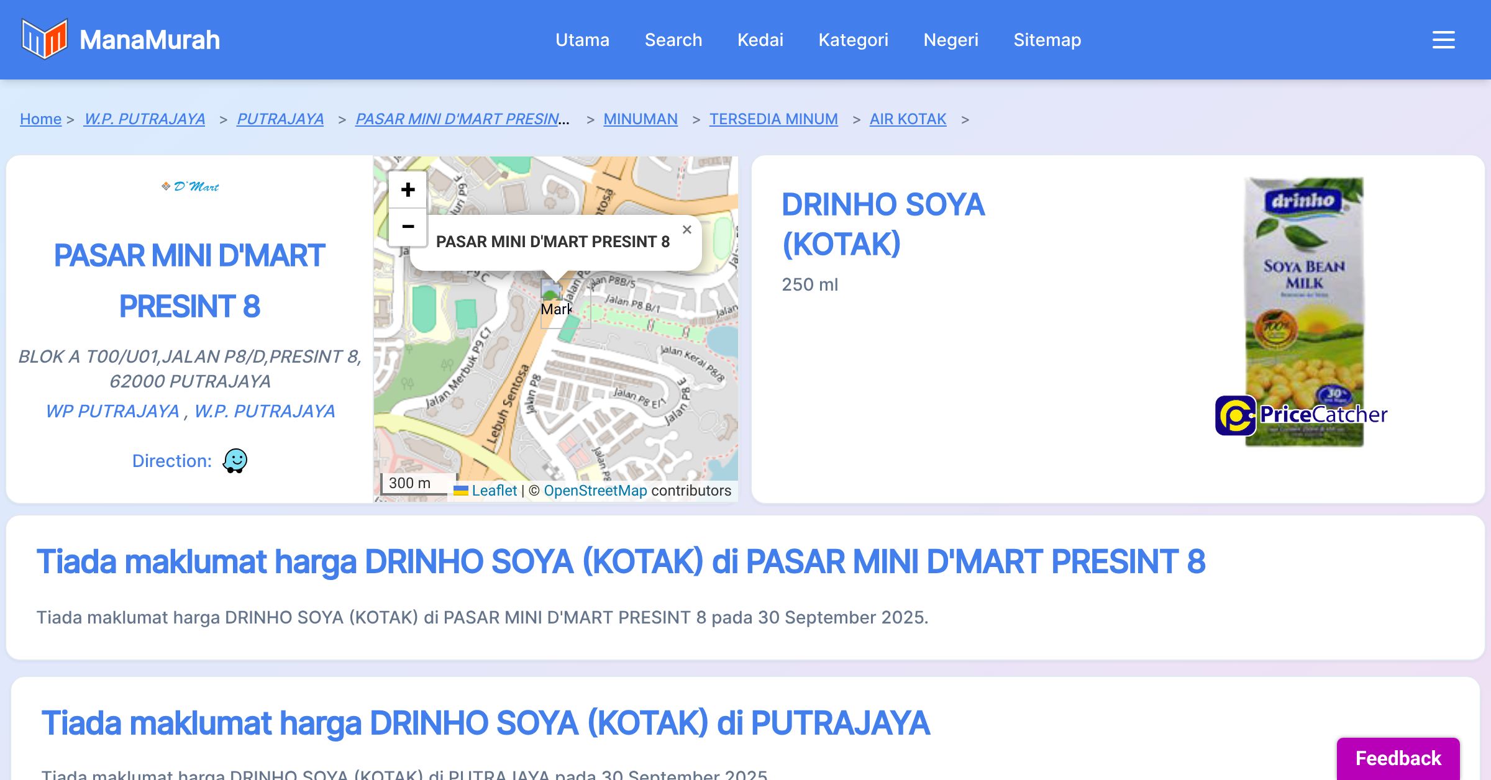Open the Sitemap nav item
This screenshot has width=1491, height=780.
coord(1047,40)
